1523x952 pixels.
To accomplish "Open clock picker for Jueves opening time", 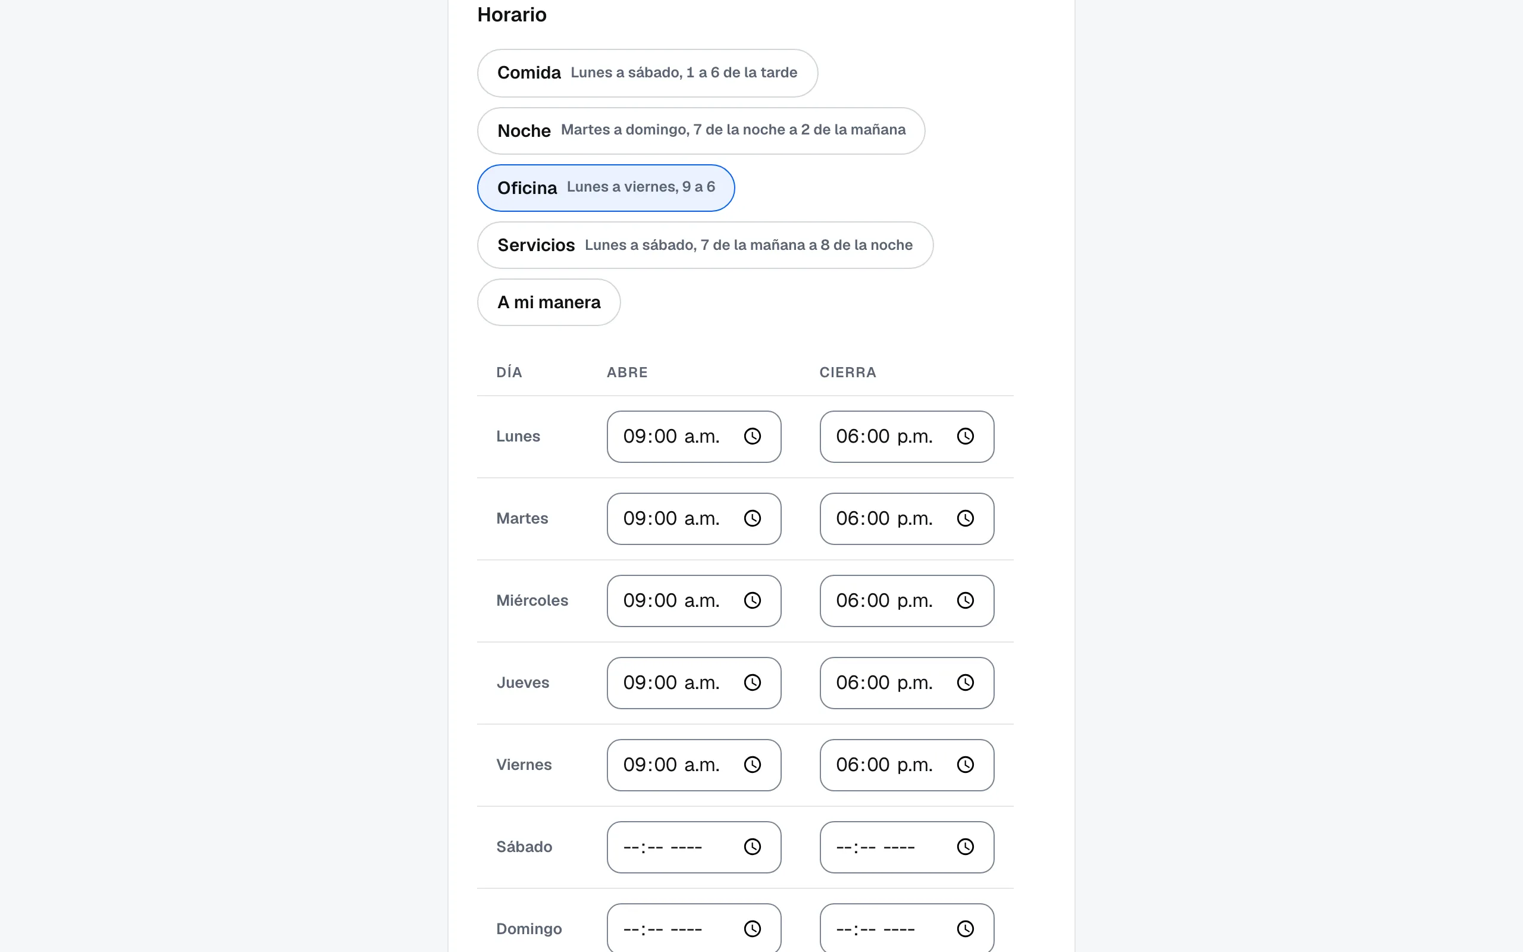I will [752, 682].
